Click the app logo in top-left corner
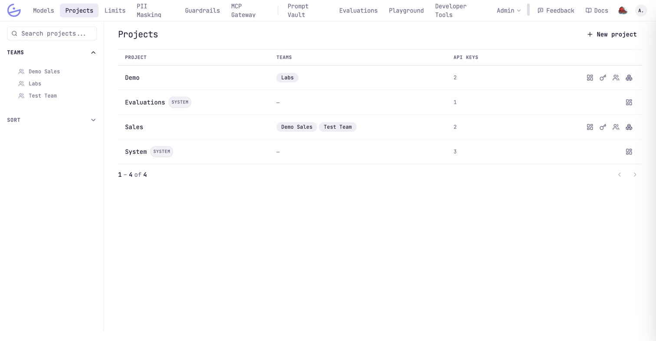This screenshot has height=341, width=656. pos(14,10)
